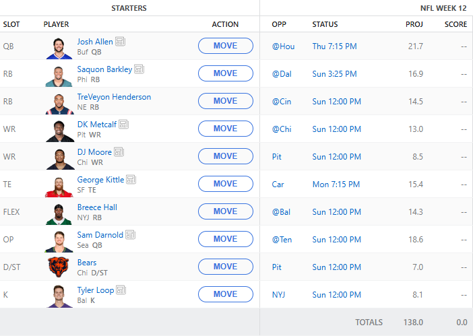Select the PROJ column header
The height and width of the screenshot is (336, 473).
click(x=414, y=24)
